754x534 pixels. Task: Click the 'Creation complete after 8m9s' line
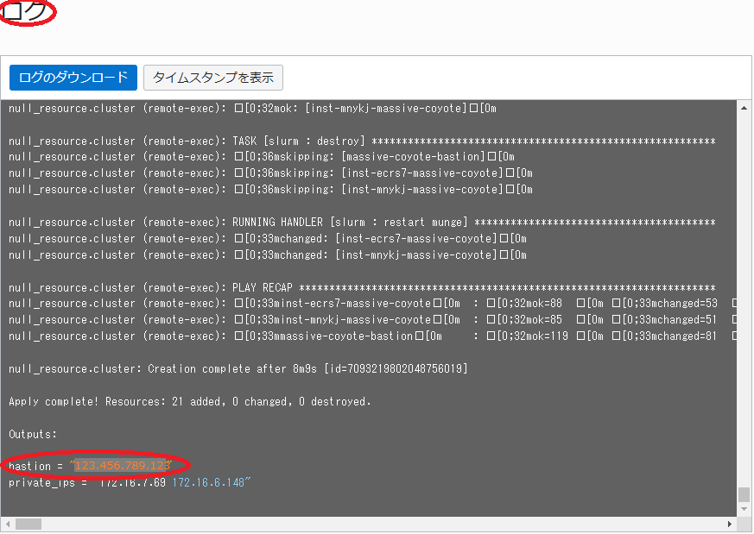click(238, 368)
